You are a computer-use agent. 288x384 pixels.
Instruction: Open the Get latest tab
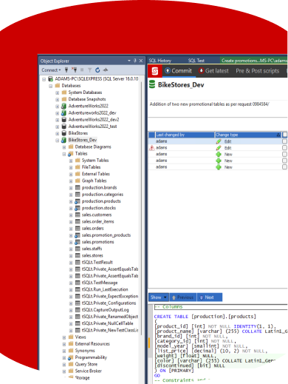click(x=213, y=71)
